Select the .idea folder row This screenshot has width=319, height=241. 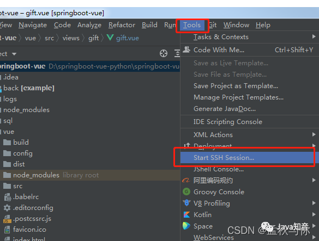pyautogui.click(x=90, y=77)
